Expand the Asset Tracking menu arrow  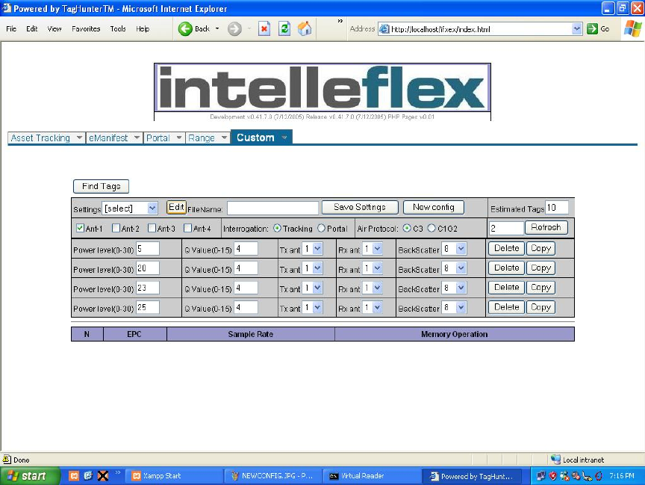coord(79,138)
